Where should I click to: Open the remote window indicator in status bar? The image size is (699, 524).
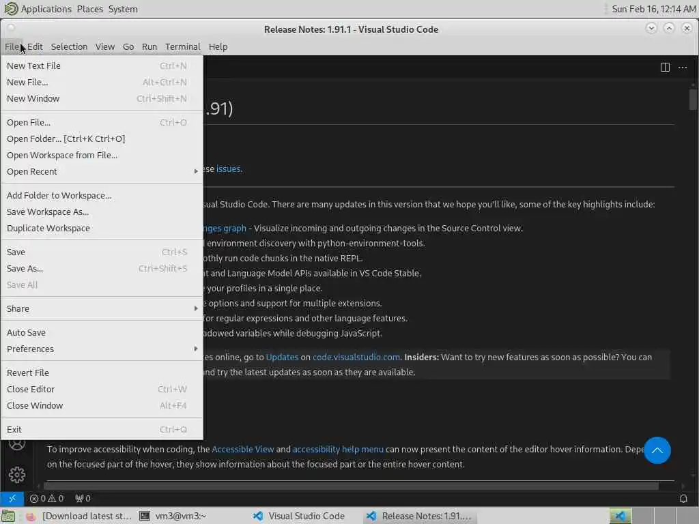12,498
